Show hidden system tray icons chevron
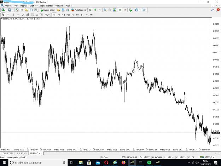 pyautogui.click(x=189, y=163)
